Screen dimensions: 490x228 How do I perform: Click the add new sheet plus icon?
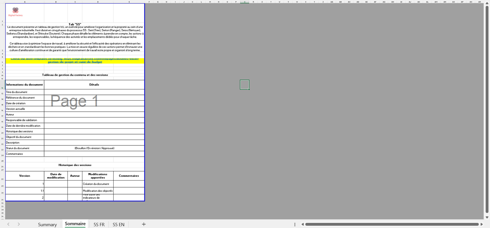coord(144,224)
